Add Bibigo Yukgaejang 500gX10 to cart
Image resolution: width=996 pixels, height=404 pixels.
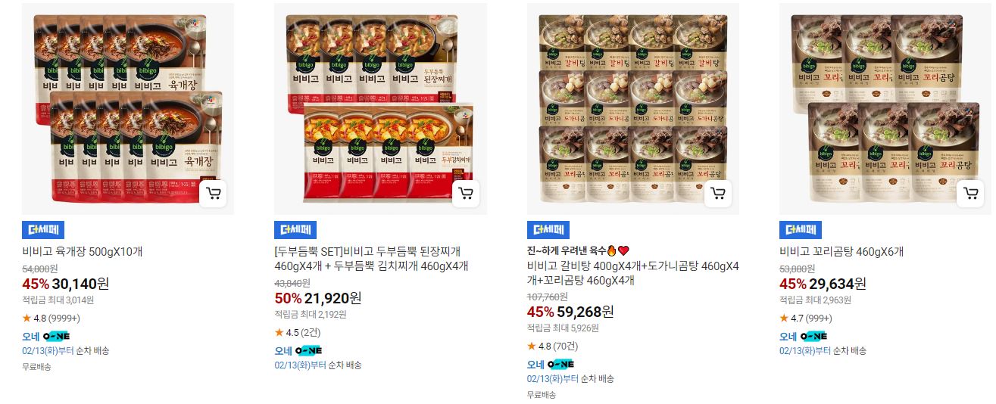pyautogui.click(x=214, y=194)
